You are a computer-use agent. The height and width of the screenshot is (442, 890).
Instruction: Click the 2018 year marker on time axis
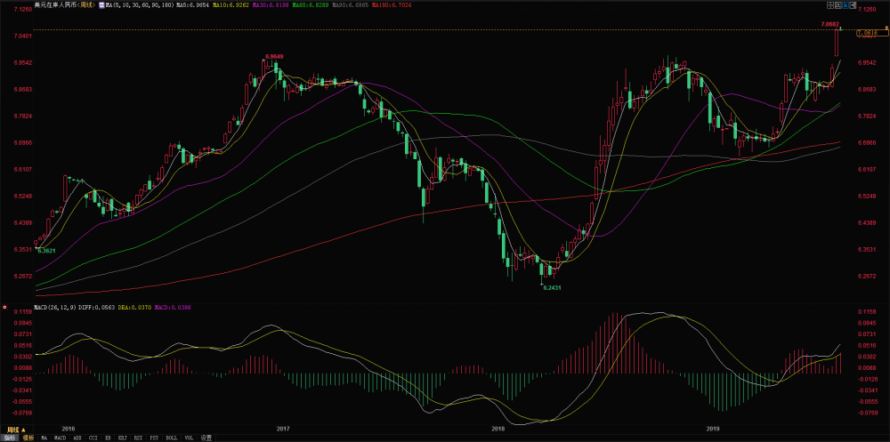[x=498, y=430]
